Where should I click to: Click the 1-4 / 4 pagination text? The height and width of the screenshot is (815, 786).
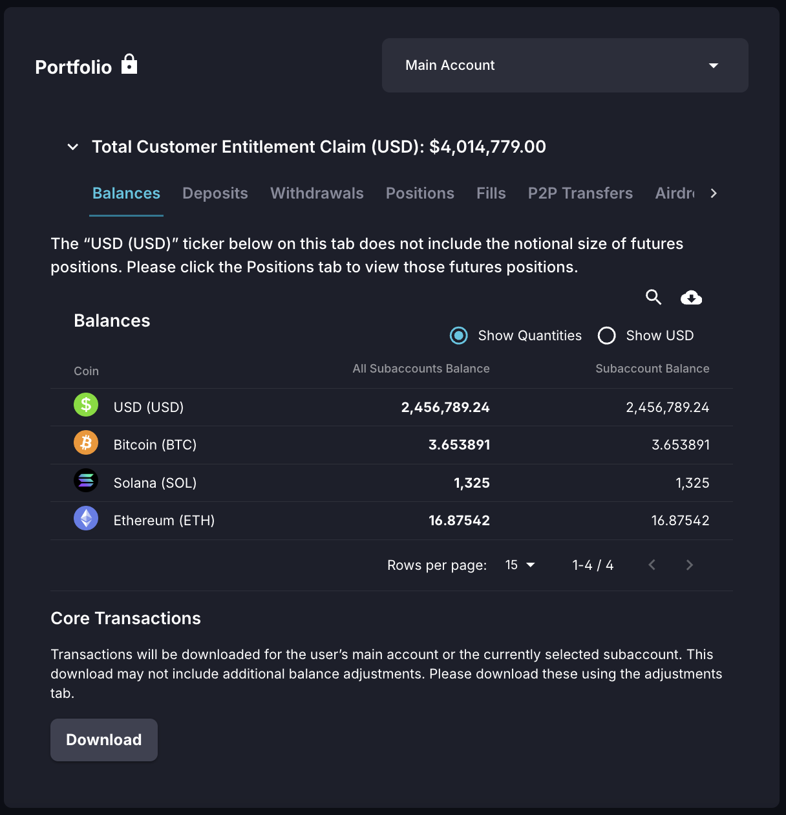point(593,565)
